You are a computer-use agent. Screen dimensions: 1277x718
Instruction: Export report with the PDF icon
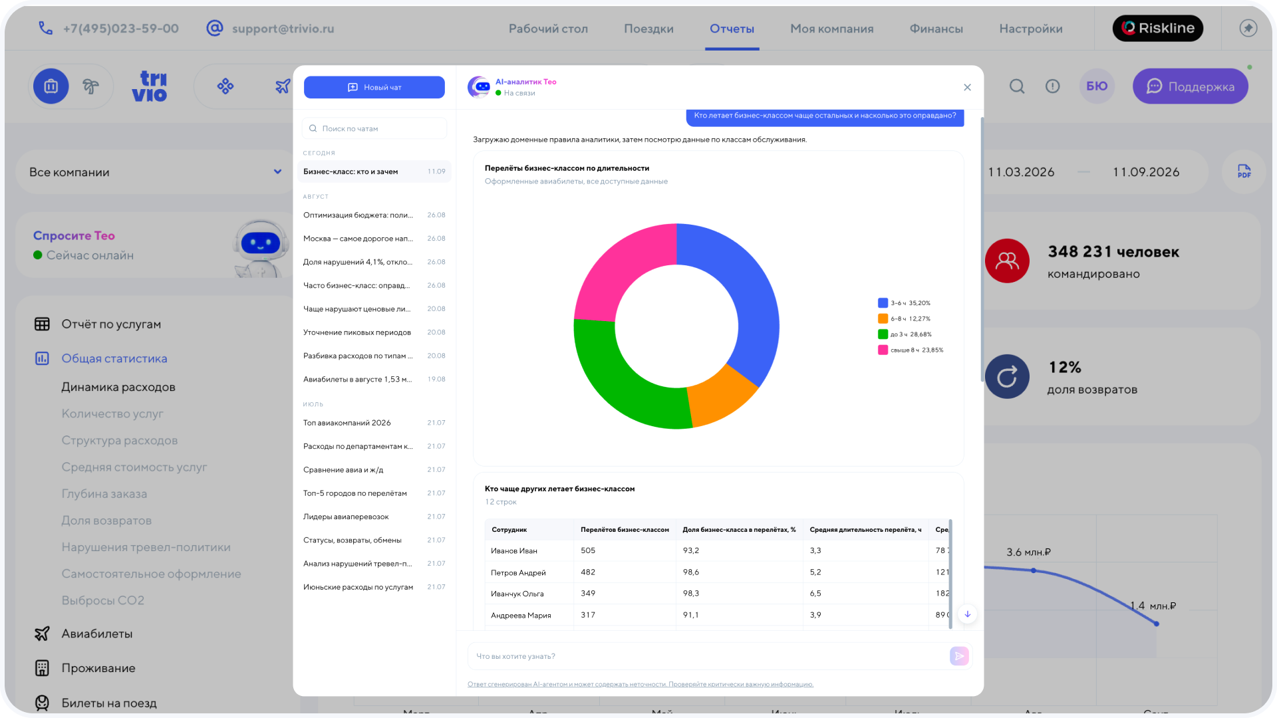(1244, 172)
